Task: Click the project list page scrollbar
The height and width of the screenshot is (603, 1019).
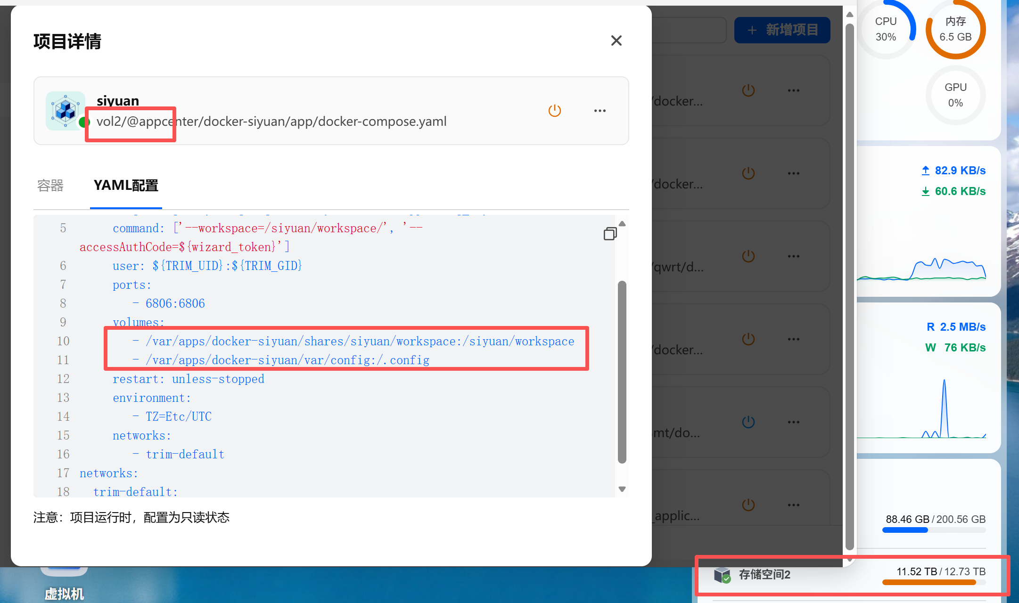Action: tap(850, 286)
